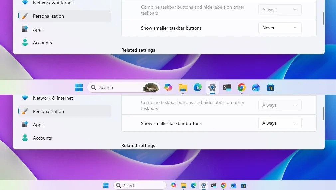Launch Edge from the compact bottom taskbar

(194, 185)
